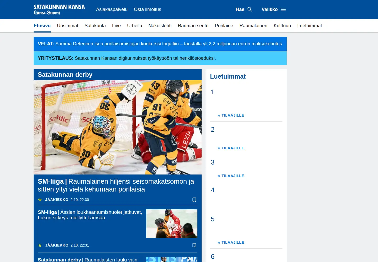Open Luetuimmat item number 6

tap(246, 255)
